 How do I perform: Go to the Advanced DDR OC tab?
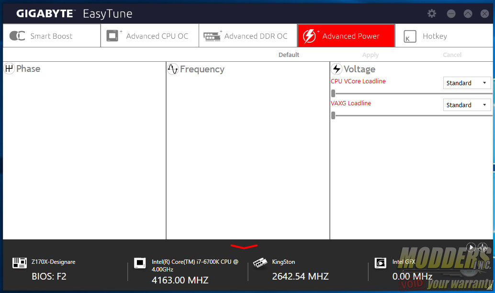248,36
